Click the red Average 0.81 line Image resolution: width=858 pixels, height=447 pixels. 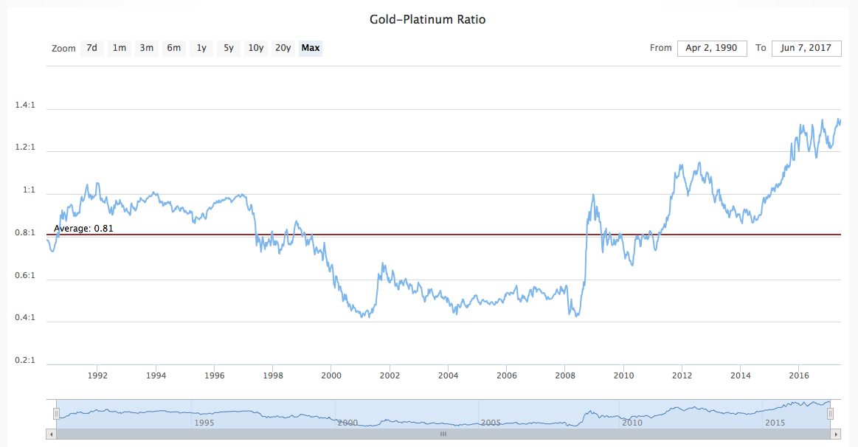click(443, 235)
